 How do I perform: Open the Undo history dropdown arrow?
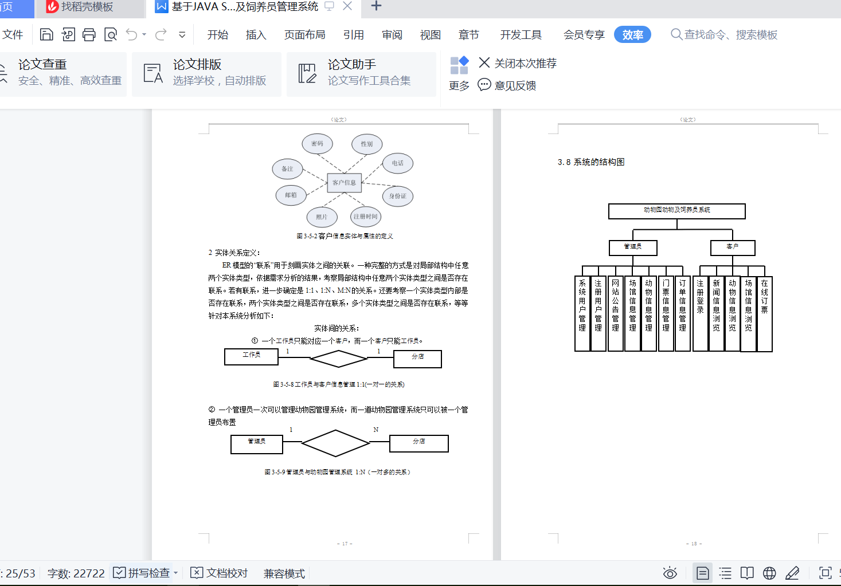pos(144,35)
